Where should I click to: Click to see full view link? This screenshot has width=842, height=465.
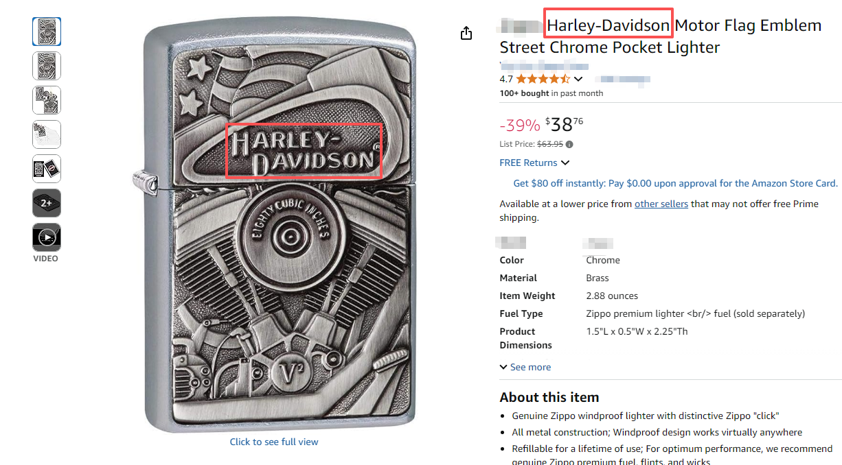click(274, 442)
